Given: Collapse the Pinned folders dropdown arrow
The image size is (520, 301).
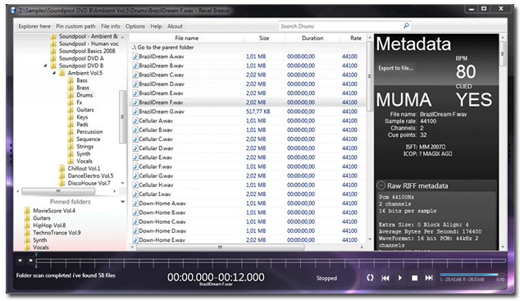Looking at the screenshot, I should 123,202.
